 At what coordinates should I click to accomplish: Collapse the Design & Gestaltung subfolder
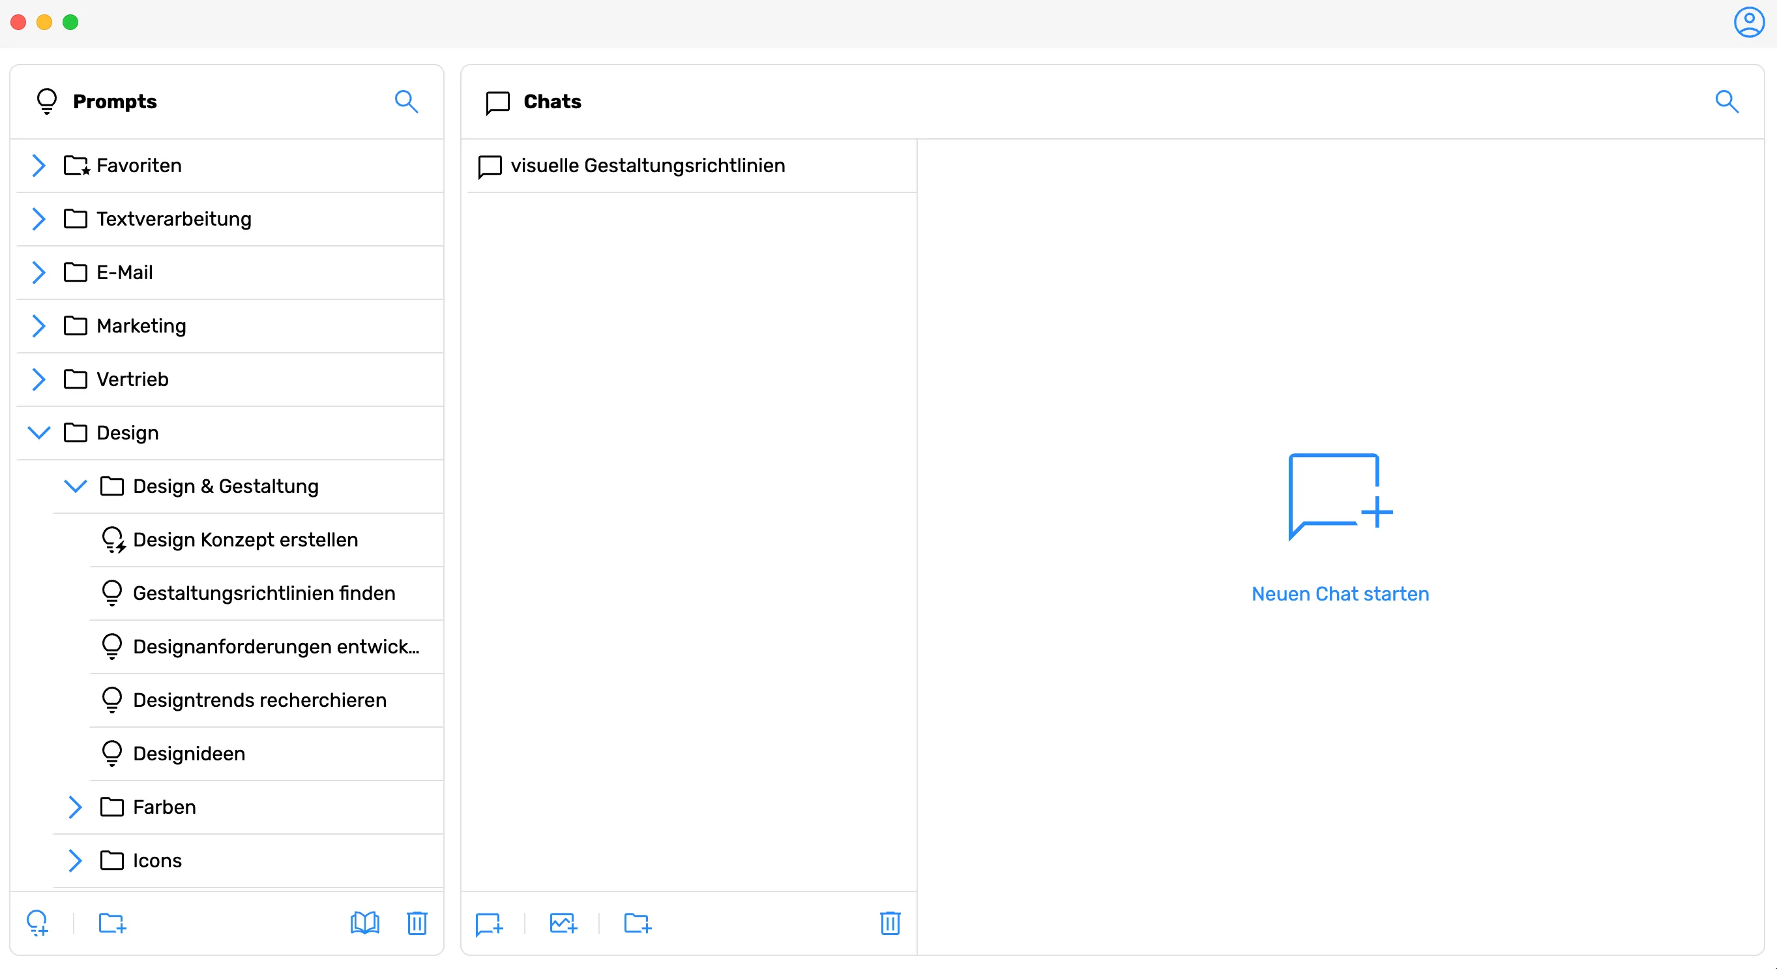[75, 486]
